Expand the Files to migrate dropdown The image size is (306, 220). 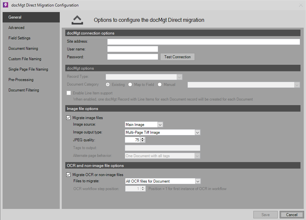pyautogui.click(x=198, y=181)
